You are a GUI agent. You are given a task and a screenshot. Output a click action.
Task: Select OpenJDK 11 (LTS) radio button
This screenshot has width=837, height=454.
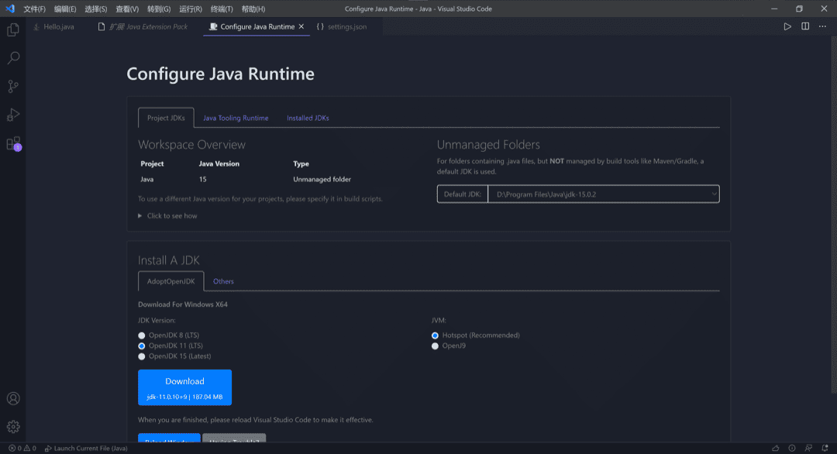point(142,346)
